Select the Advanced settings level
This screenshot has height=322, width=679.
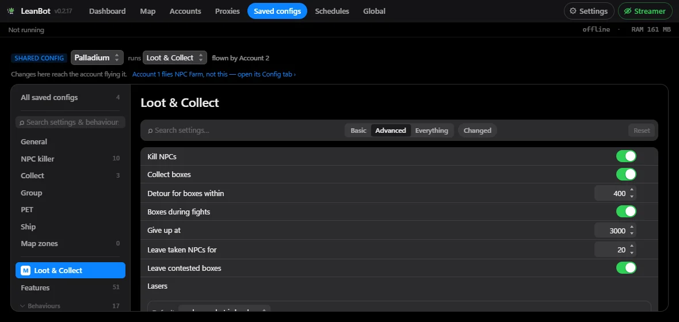[x=391, y=131]
